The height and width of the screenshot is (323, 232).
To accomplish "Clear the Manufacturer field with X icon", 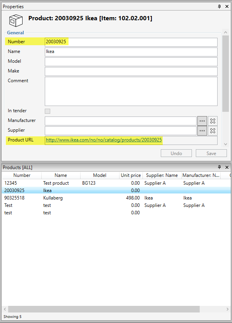I will (213, 121).
